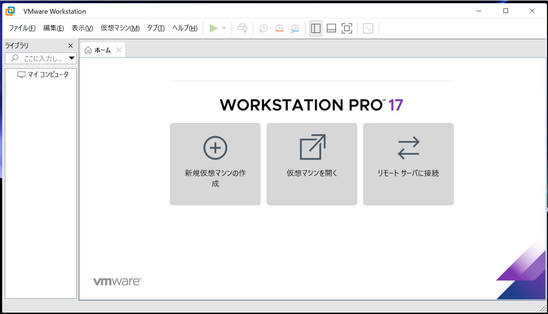Maximize the VMware Workstation window
Image resolution: width=548 pixels, height=314 pixels.
click(505, 11)
